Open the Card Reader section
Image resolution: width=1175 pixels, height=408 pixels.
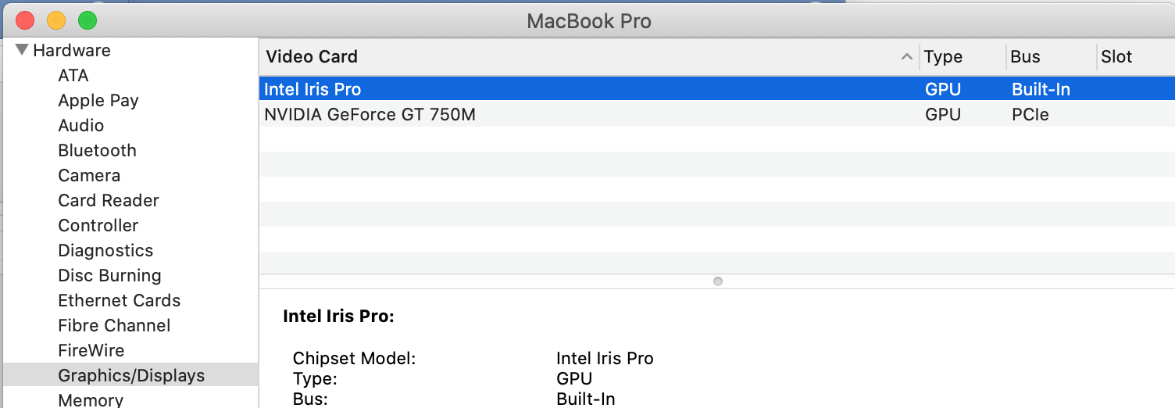[109, 201]
